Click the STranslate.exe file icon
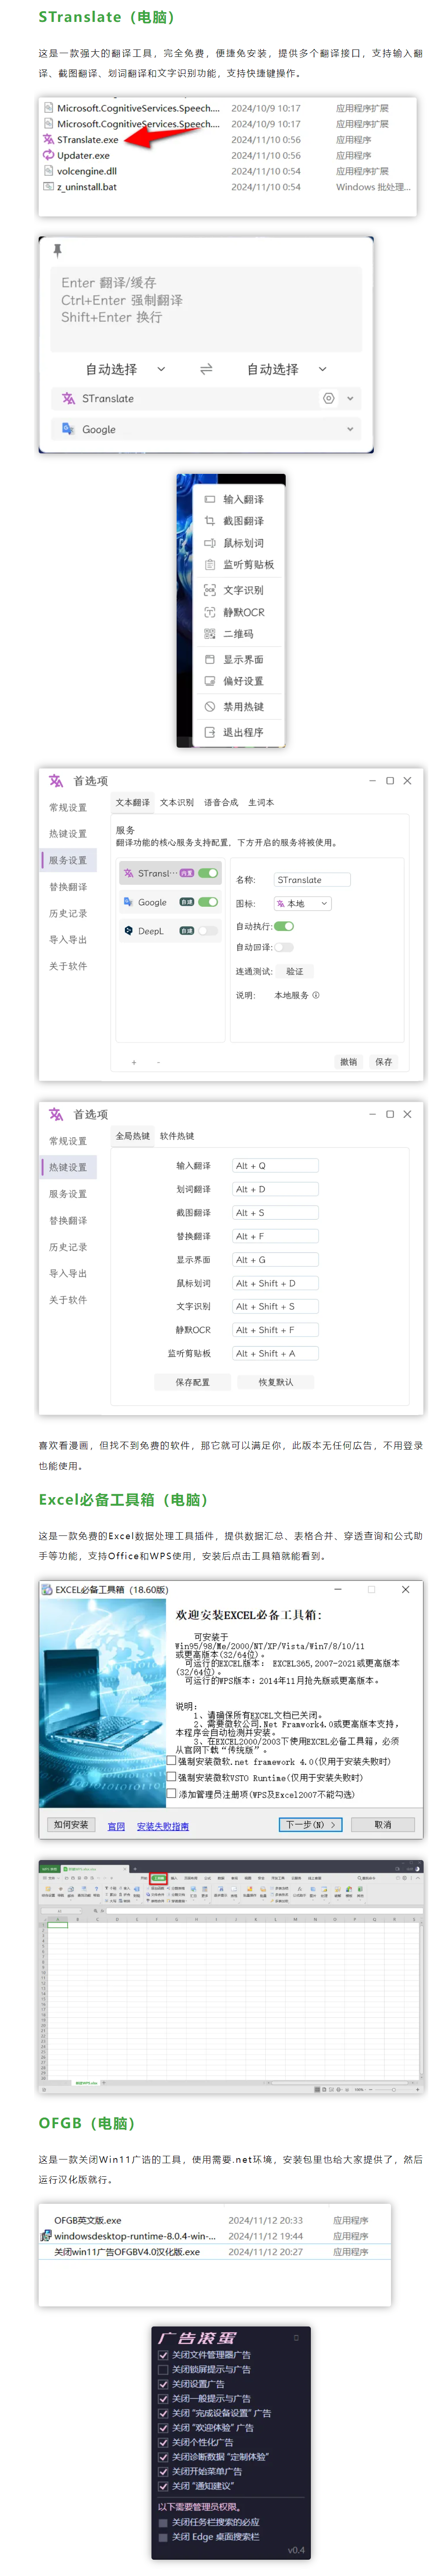The width and height of the screenshot is (439, 2576). click(48, 139)
